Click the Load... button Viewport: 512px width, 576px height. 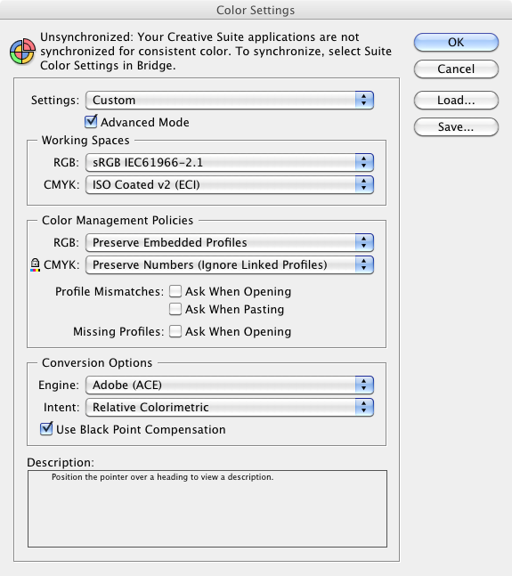click(456, 101)
